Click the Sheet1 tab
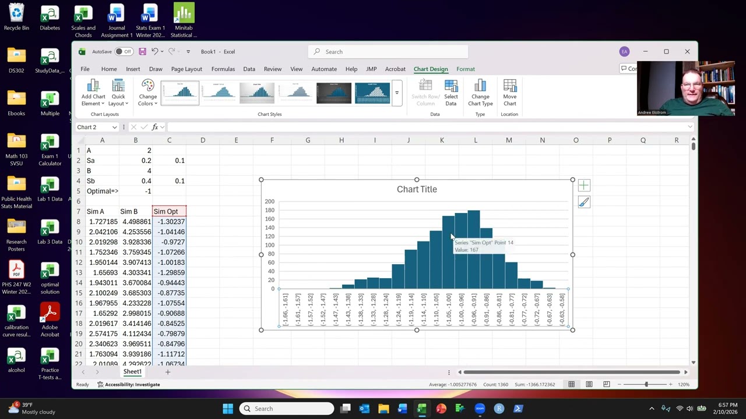This screenshot has height=419, width=746. tap(132, 372)
